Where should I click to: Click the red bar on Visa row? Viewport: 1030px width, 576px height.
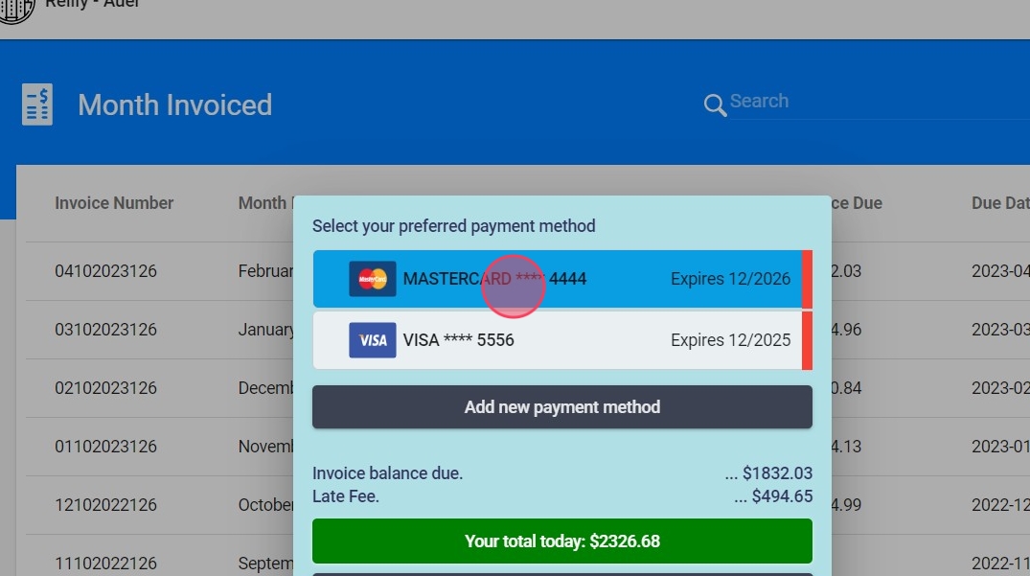(808, 340)
